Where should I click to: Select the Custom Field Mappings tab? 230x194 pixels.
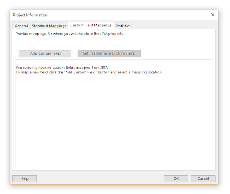pyautogui.click(x=91, y=25)
